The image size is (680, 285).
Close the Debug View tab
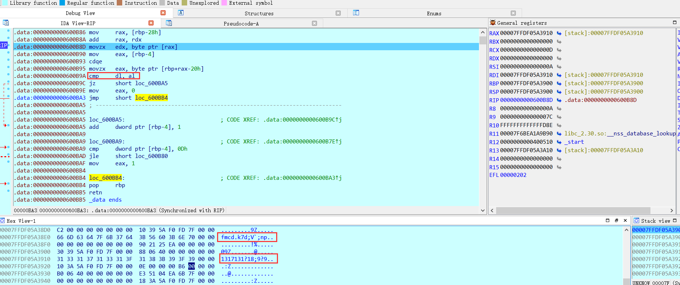tap(163, 13)
